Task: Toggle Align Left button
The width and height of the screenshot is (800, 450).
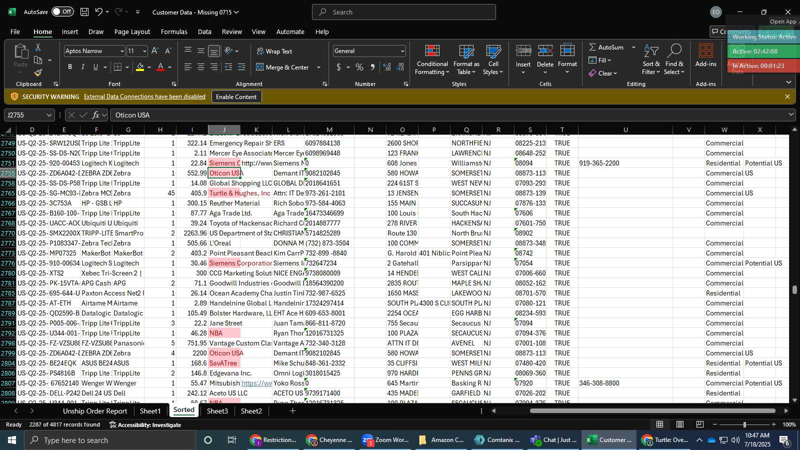Action: (188, 67)
